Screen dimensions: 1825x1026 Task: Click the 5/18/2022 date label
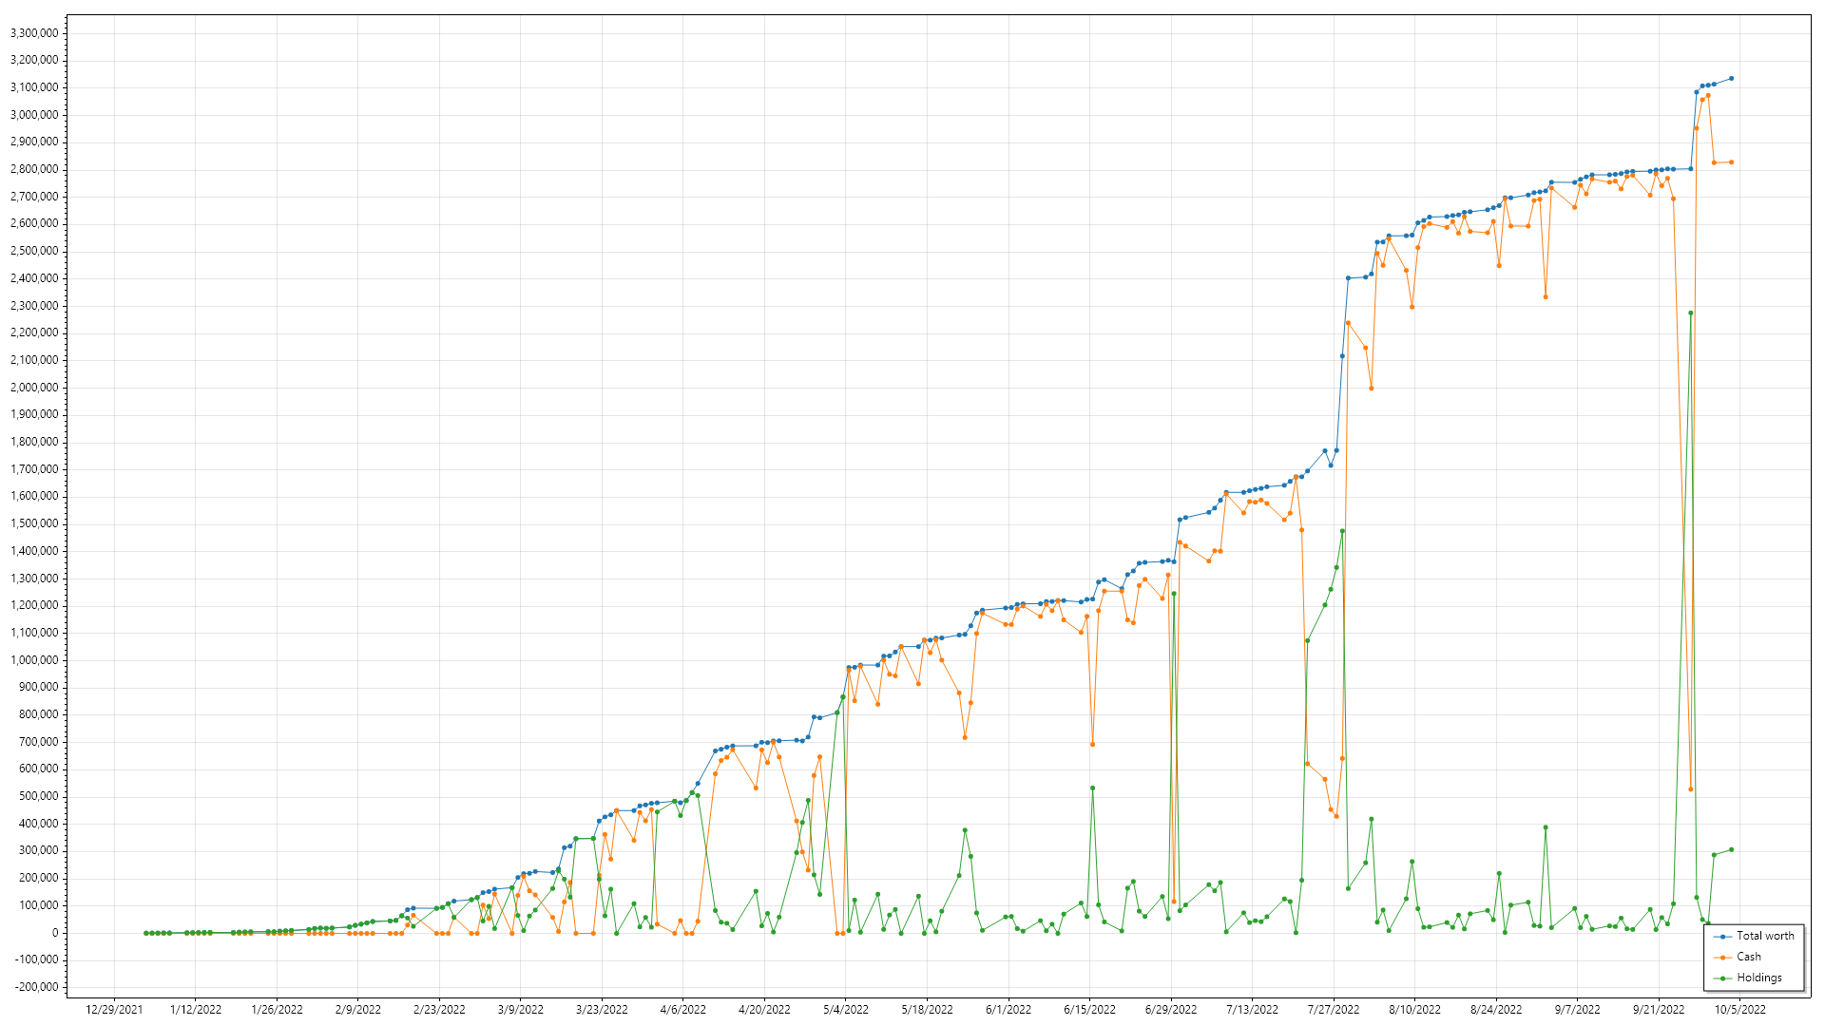pyautogui.click(x=927, y=1010)
